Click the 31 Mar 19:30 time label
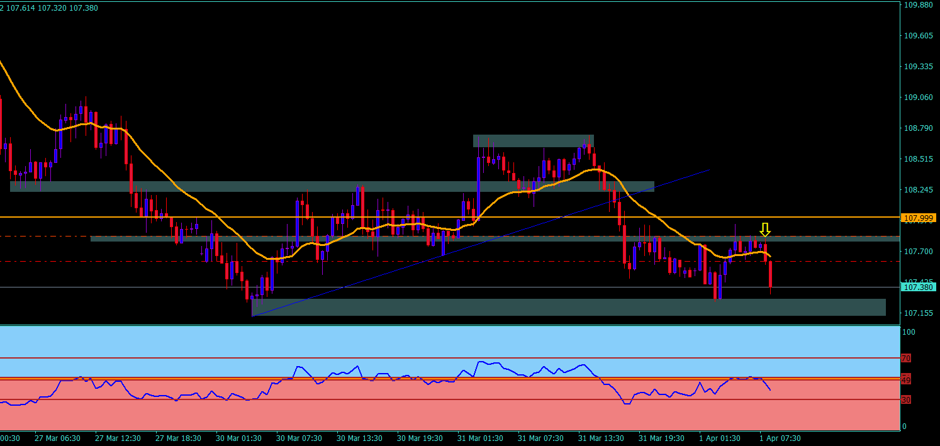 [661, 438]
